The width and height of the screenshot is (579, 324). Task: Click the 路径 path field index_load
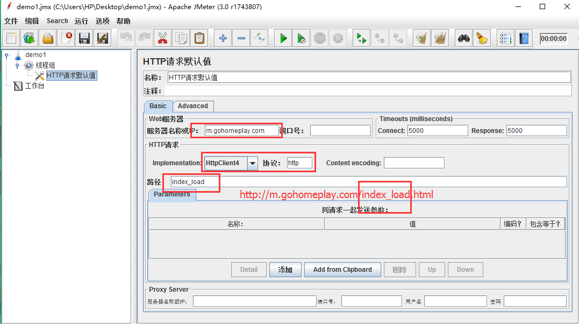[368, 182]
